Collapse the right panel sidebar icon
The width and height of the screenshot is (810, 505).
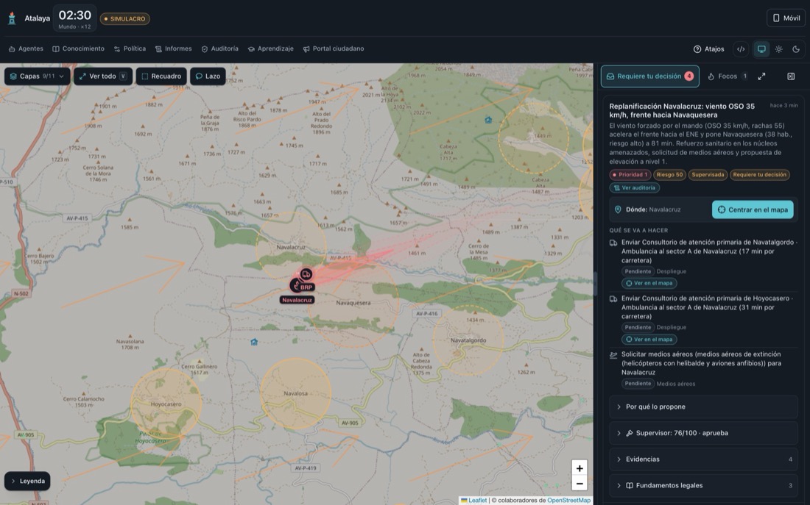pyautogui.click(x=791, y=76)
